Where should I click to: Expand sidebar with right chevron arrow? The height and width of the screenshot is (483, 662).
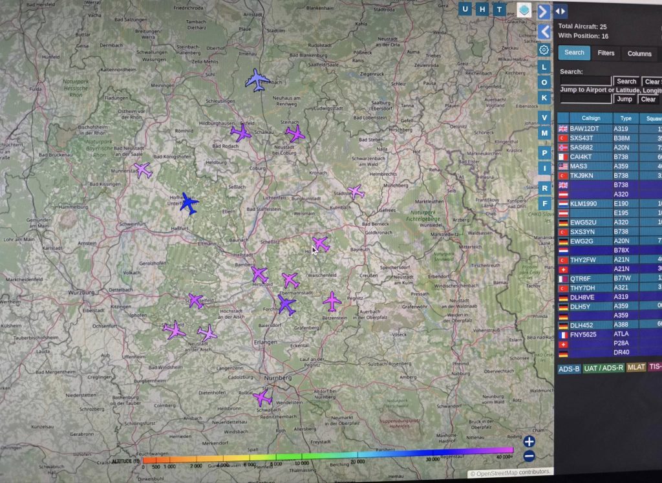pos(544,12)
